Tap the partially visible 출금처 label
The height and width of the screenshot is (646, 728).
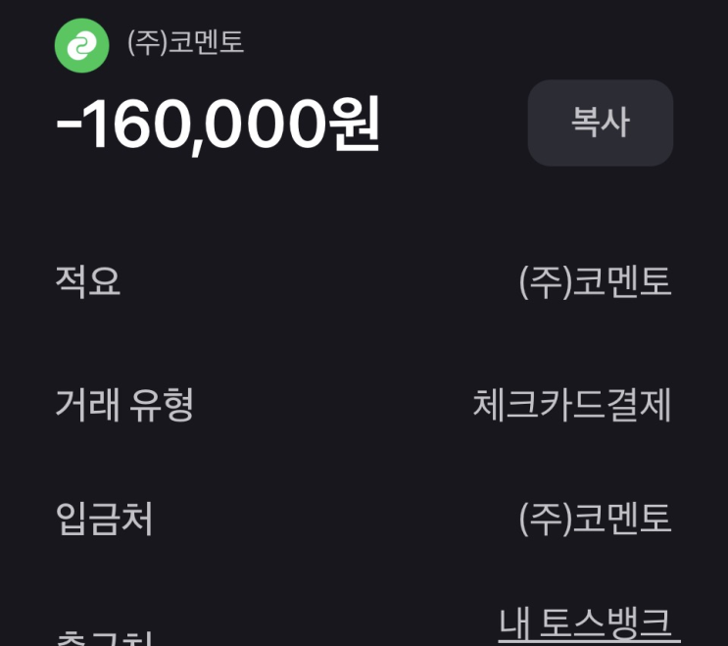[x=105, y=639]
